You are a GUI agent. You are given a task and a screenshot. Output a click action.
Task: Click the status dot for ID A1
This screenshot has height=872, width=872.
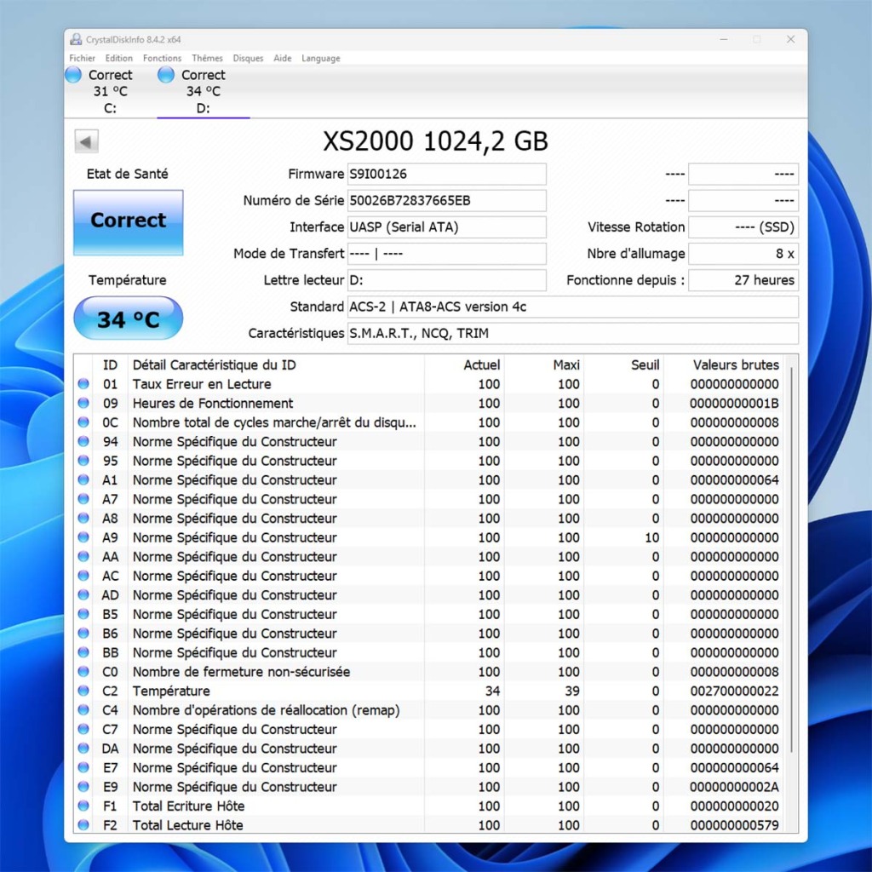coord(83,479)
